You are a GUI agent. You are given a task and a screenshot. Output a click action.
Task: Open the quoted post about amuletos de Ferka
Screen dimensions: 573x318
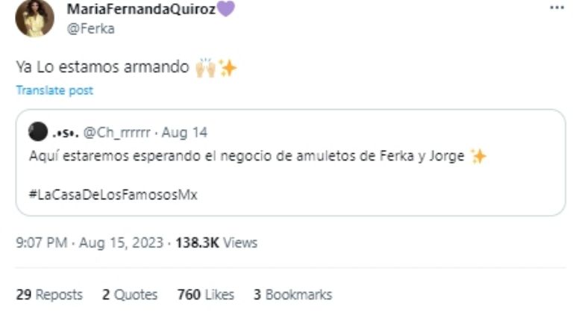290,163
